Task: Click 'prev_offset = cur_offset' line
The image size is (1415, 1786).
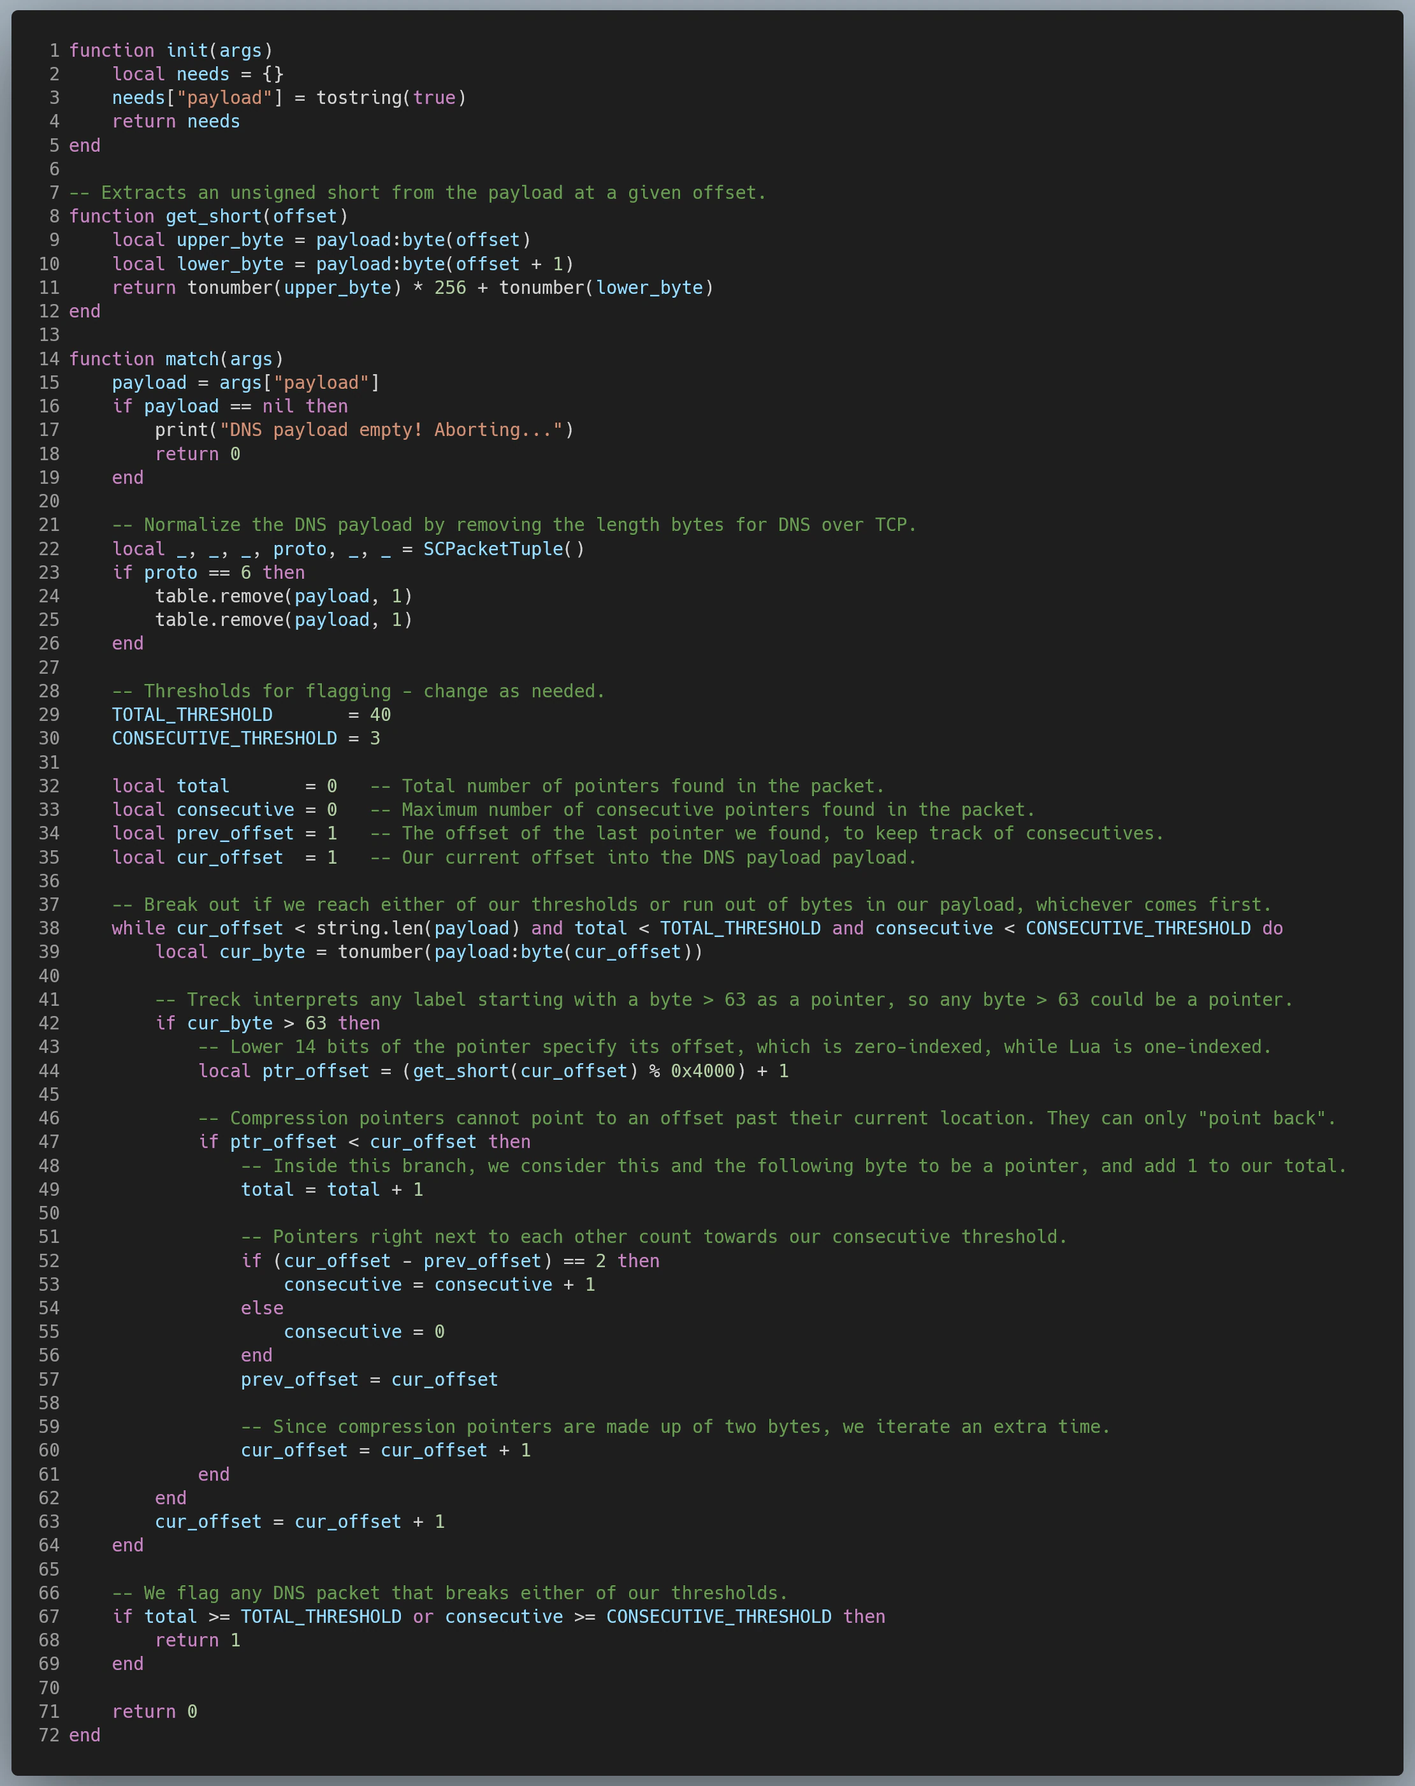Action: (370, 1379)
